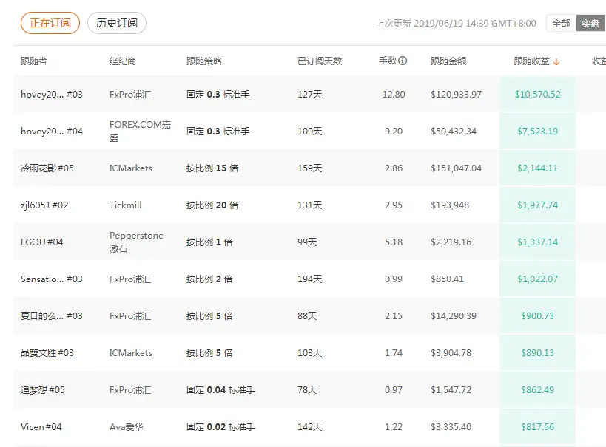Screen dimensions: 606x447
Task: Sort by 跟随收益 using the orange arrow
Action: click(x=556, y=61)
